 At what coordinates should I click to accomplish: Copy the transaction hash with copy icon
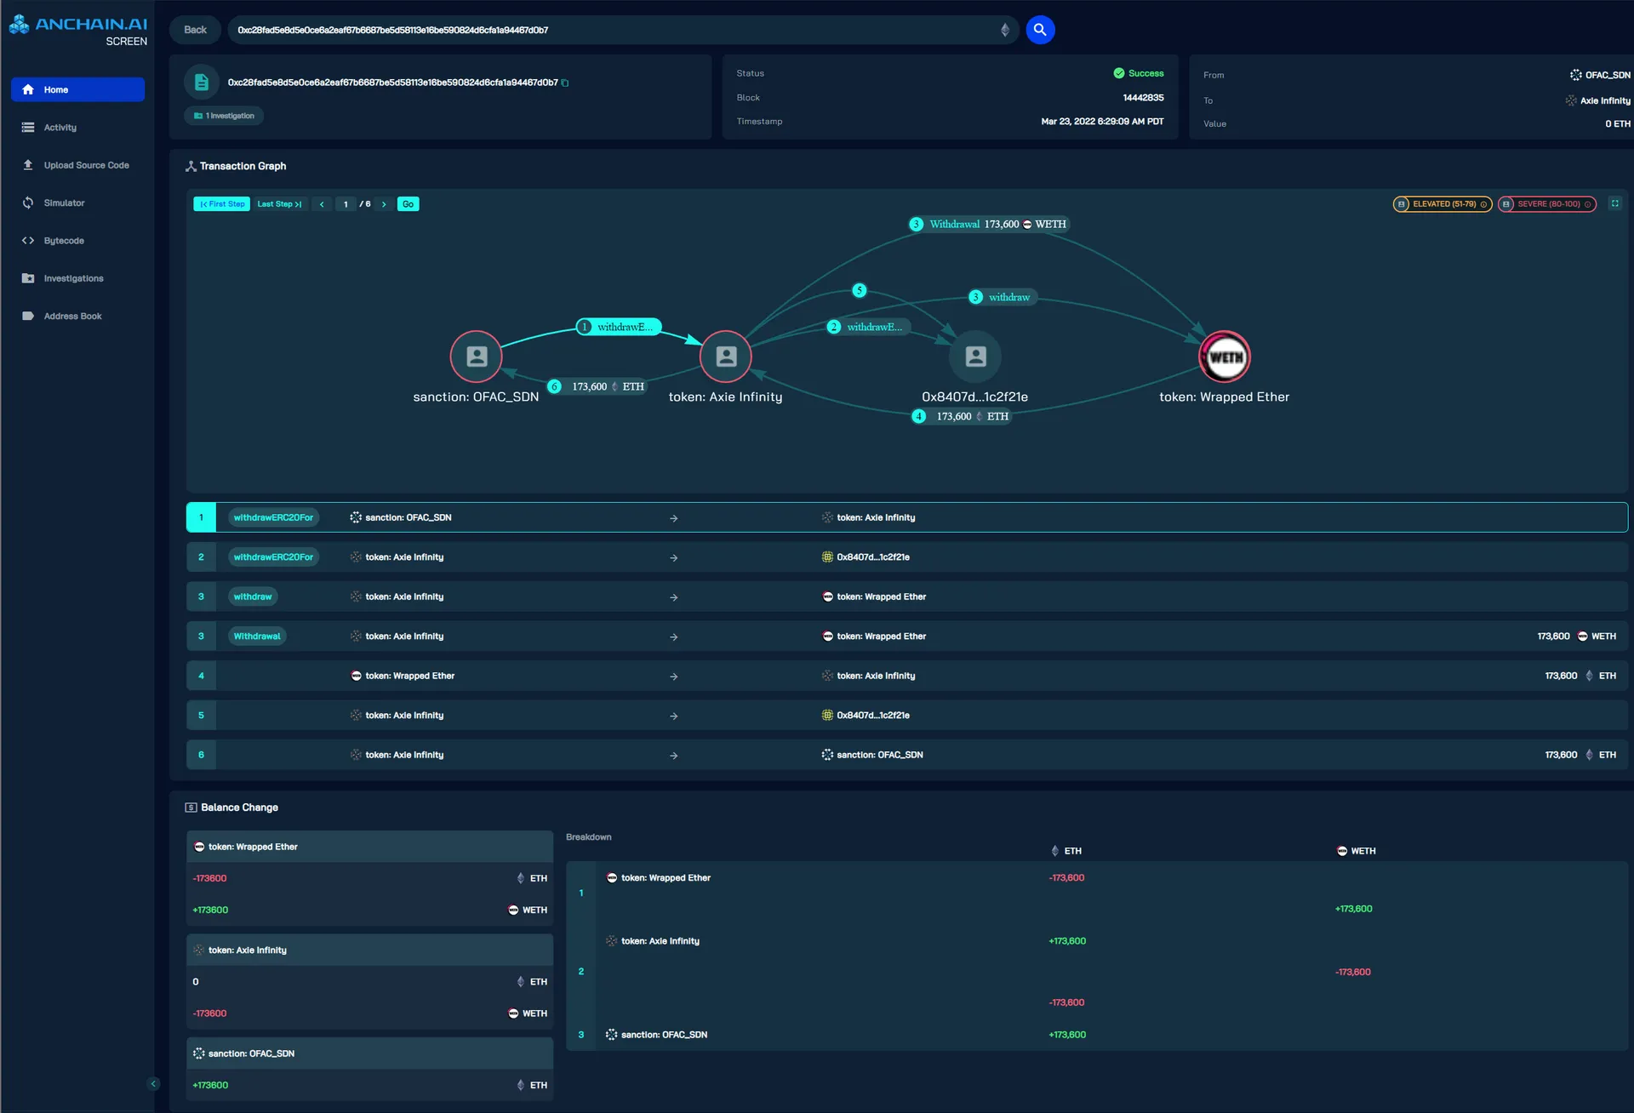[x=565, y=83]
